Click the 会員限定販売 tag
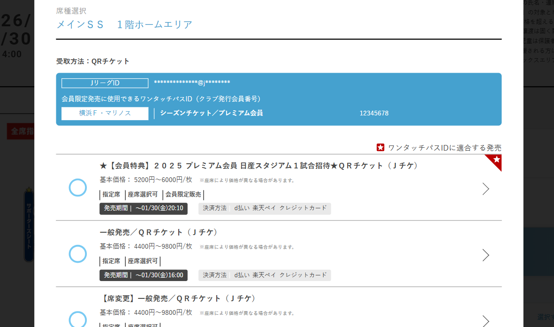This screenshot has width=554, height=327. [183, 195]
